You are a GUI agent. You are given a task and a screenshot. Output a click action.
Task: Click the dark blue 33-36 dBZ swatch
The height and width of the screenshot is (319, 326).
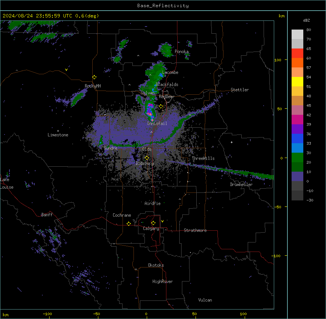pyautogui.click(x=297, y=138)
